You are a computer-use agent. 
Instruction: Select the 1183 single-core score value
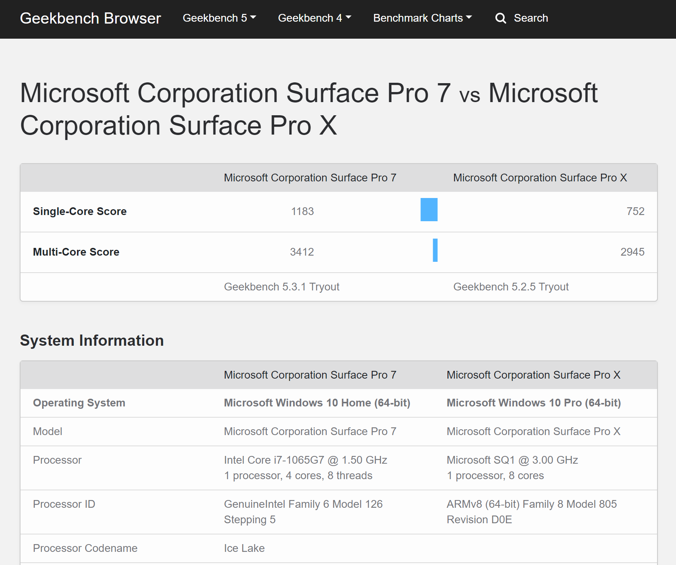point(302,212)
